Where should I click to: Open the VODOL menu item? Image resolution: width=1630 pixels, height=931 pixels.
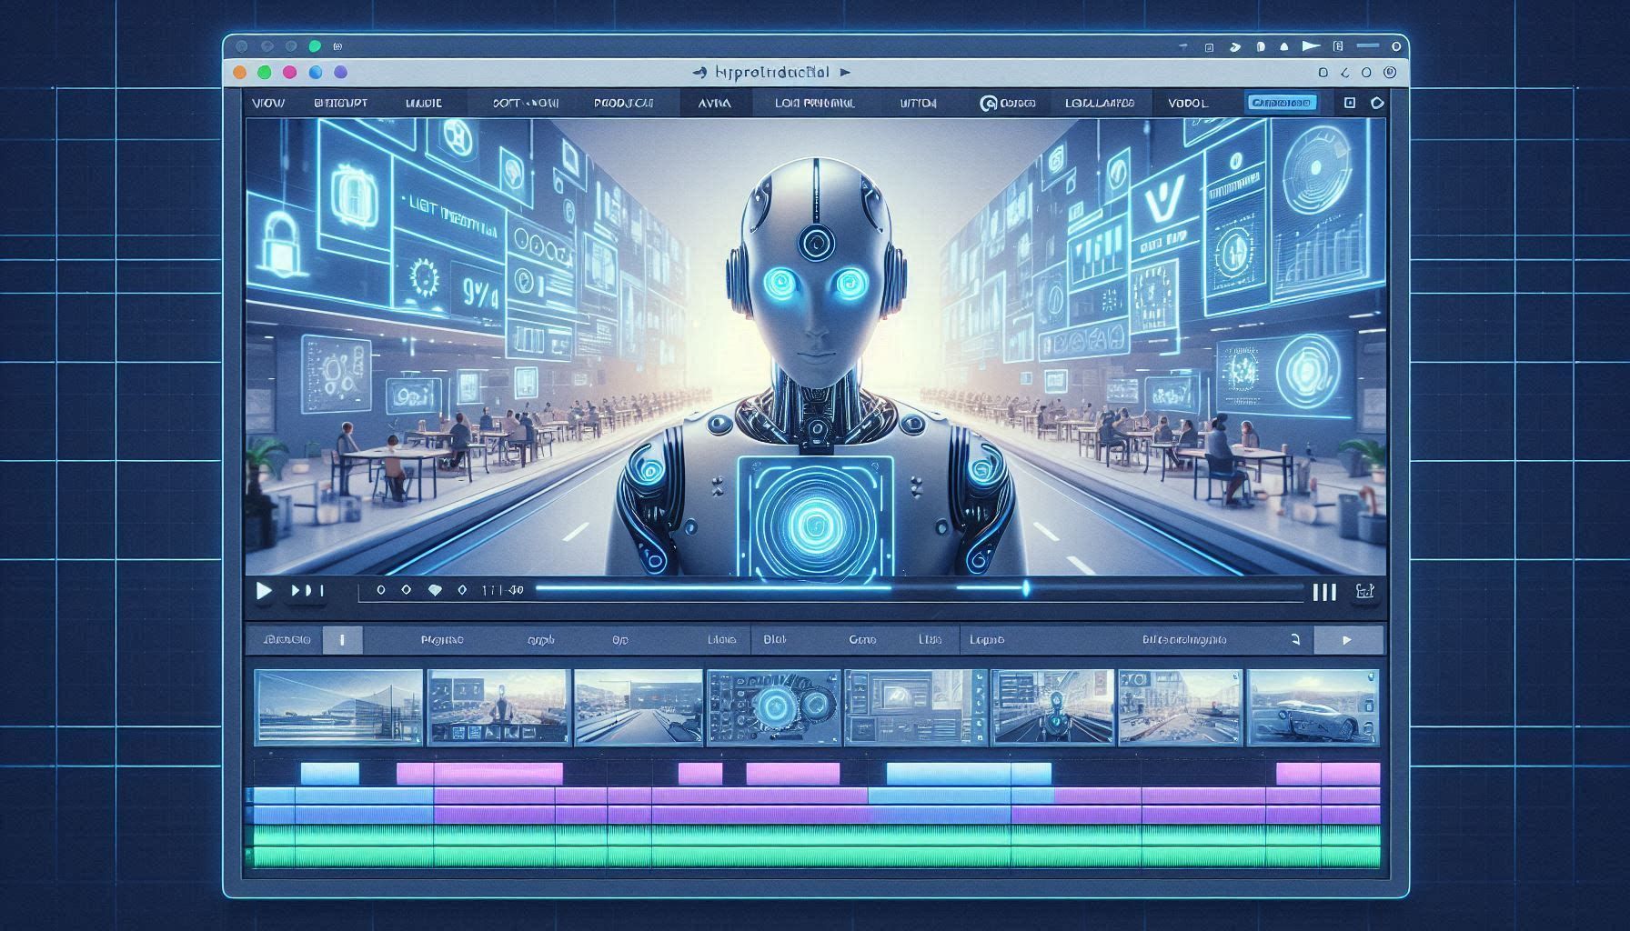coord(1187,104)
